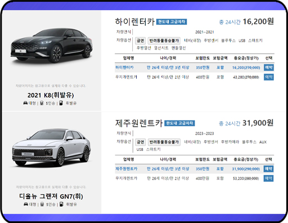Screen dimensions: 288x223
Task: Click 400만원 insurance limit in 그랜져 table
Action: tap(202, 178)
